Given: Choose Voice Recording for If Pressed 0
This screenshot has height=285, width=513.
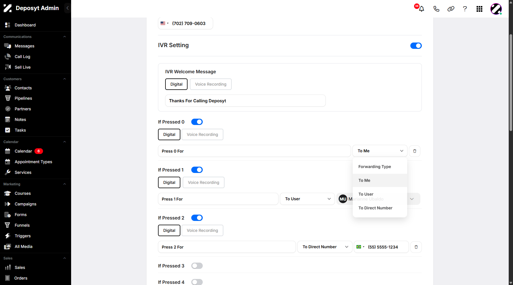Looking at the screenshot, I should (x=202, y=134).
